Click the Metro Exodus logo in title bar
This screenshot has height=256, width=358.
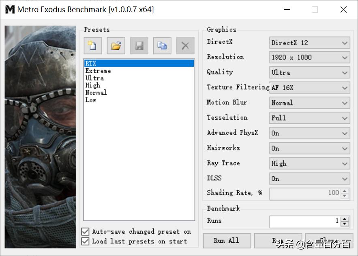[10, 9]
